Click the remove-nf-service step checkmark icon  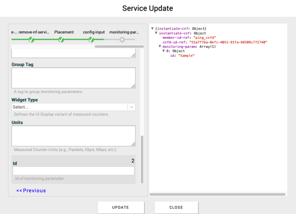coord(31,40)
